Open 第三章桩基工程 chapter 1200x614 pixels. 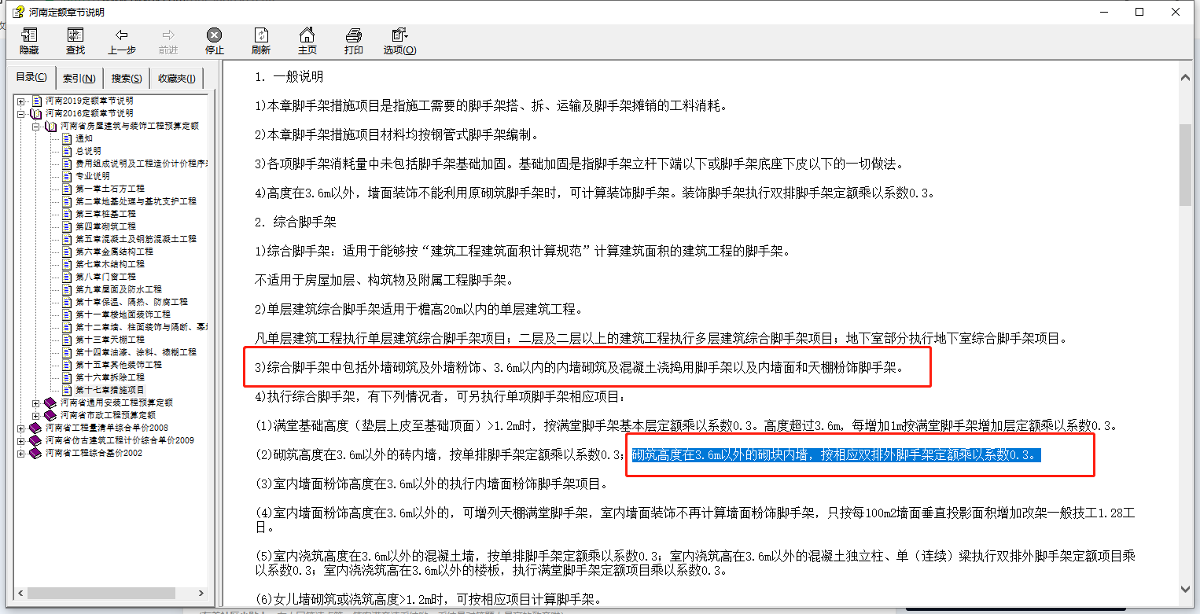point(105,214)
